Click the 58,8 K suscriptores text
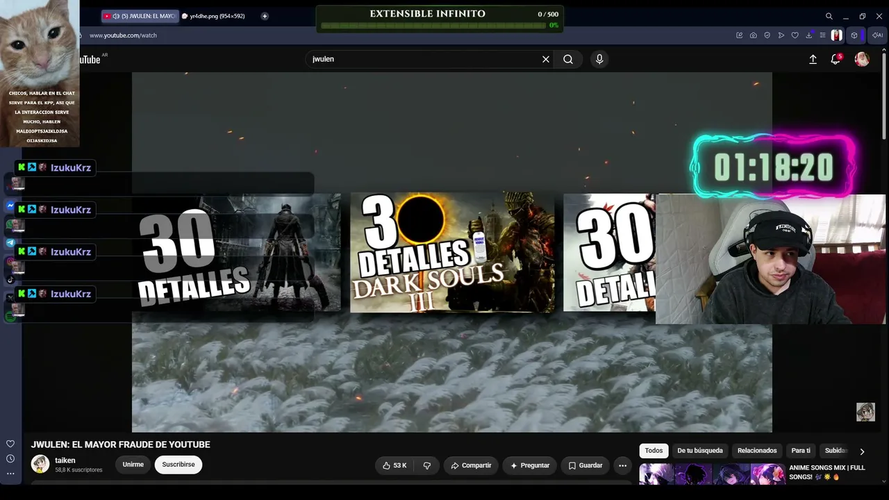 (x=78, y=470)
